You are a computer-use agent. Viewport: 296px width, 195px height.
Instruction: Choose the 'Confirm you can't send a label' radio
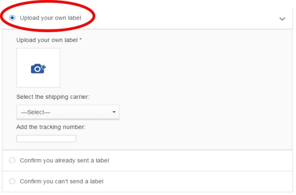click(x=12, y=181)
